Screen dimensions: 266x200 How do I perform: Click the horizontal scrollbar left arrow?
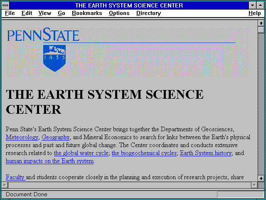point(5,185)
